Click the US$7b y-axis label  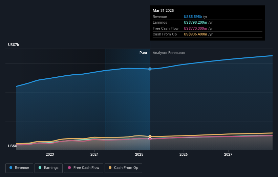point(14,45)
